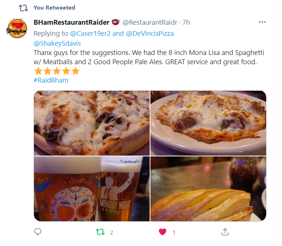
Task: Visit the @Caser19er2 mention
Action: coord(90,34)
